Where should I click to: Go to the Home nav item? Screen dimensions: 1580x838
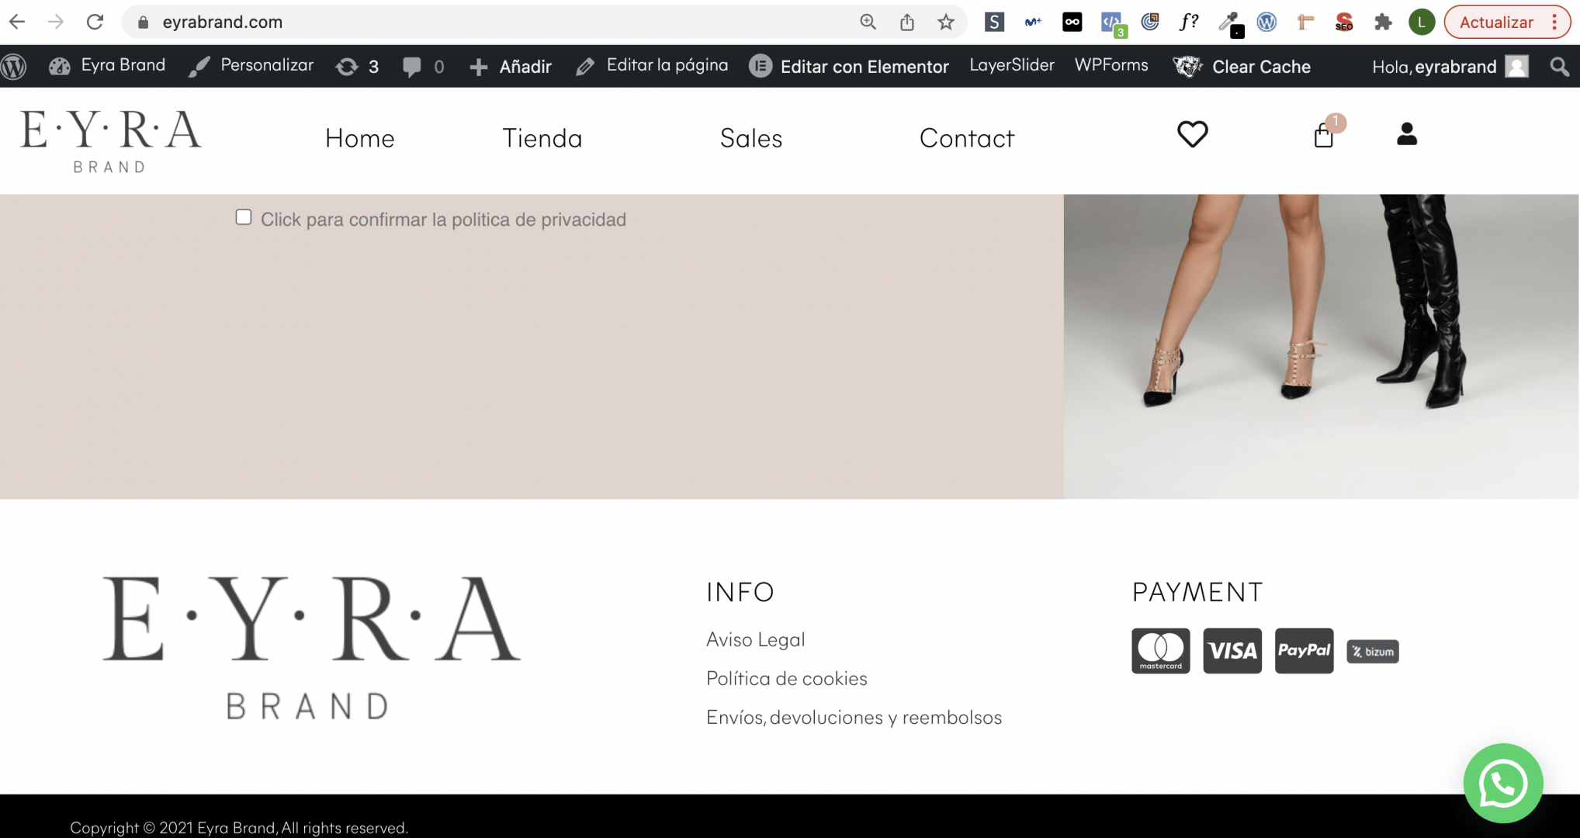tap(359, 138)
